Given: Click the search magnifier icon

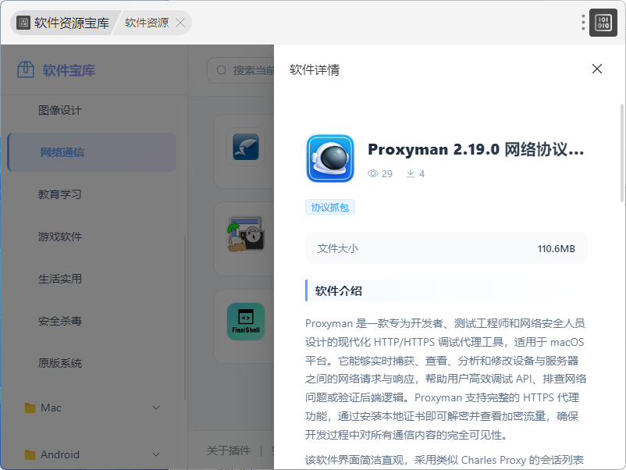Looking at the screenshot, I should (x=221, y=71).
